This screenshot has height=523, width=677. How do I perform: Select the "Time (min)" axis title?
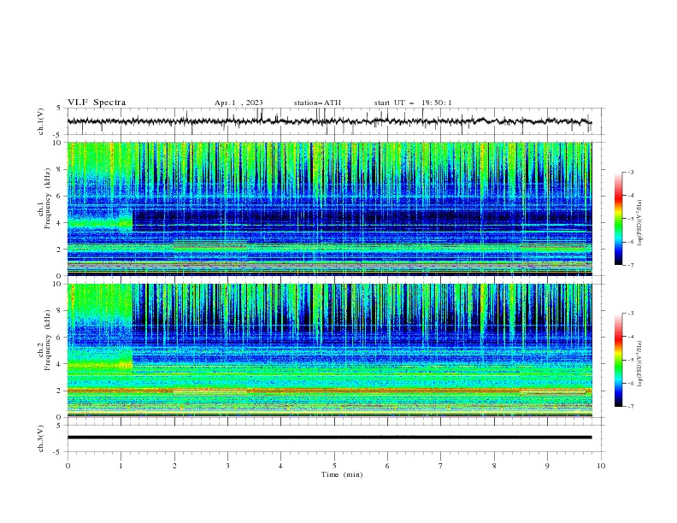click(342, 474)
